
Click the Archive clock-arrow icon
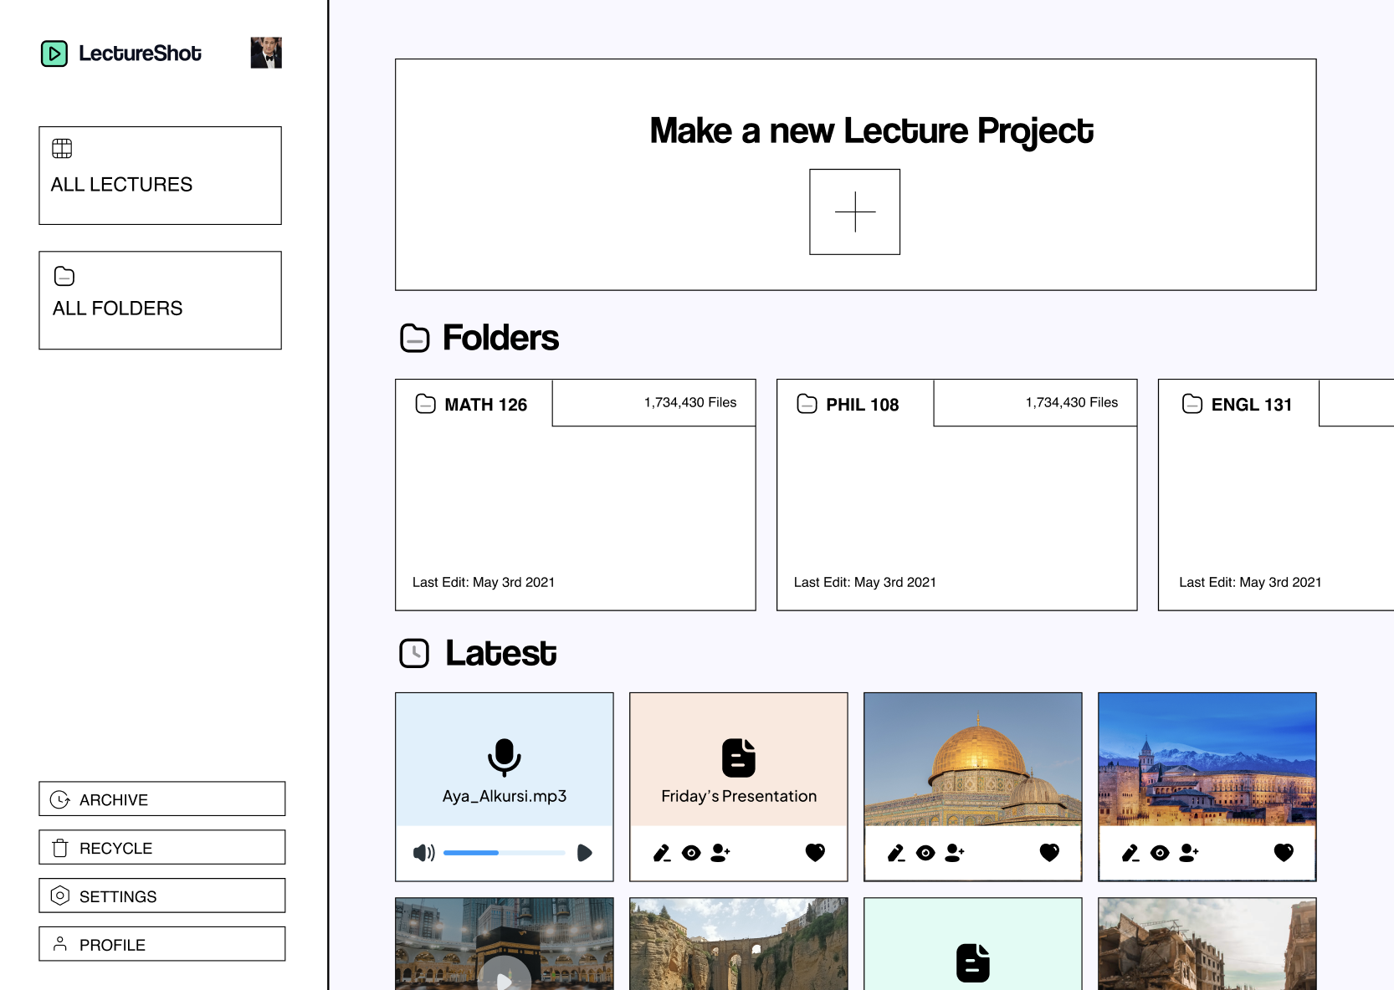click(x=60, y=799)
